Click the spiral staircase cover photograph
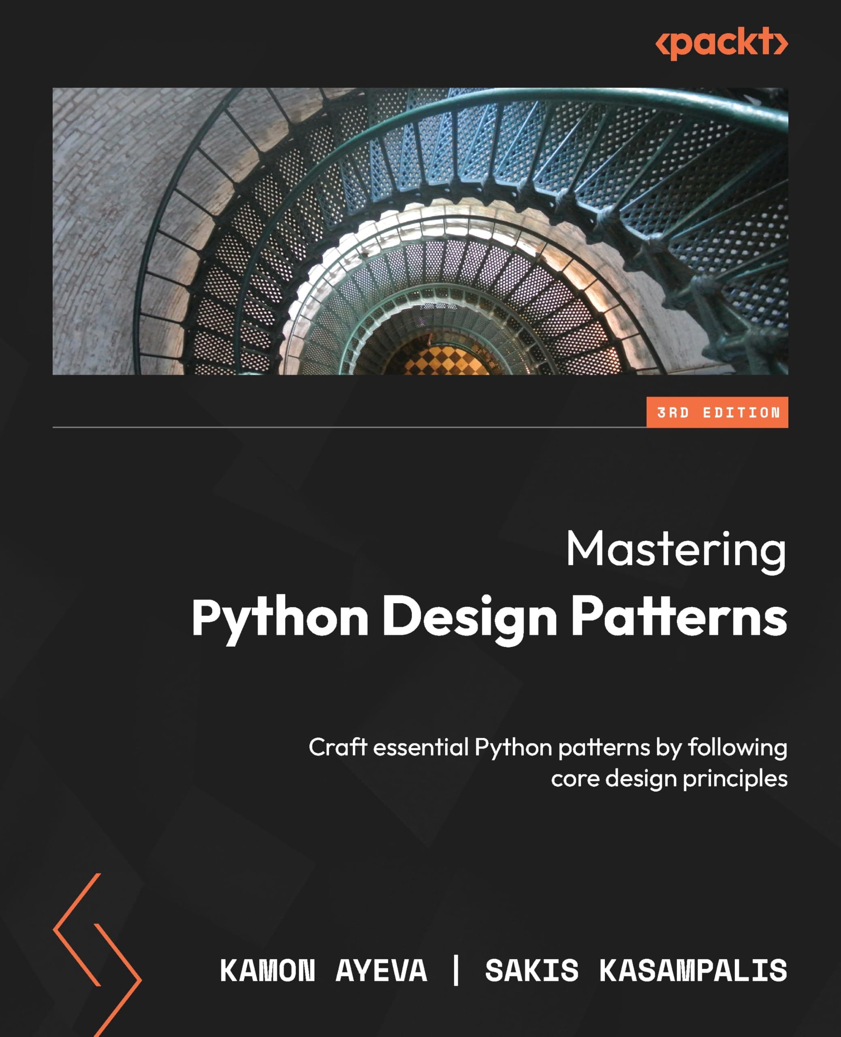The height and width of the screenshot is (1037, 841). click(421, 233)
